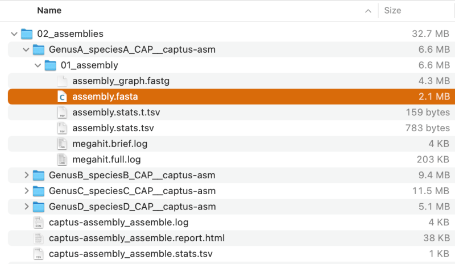Expand the GenusD_speciesD_CAP__captus-asm folder chevron
Viewport: 455px width, 264px height.
pyautogui.click(x=26, y=206)
